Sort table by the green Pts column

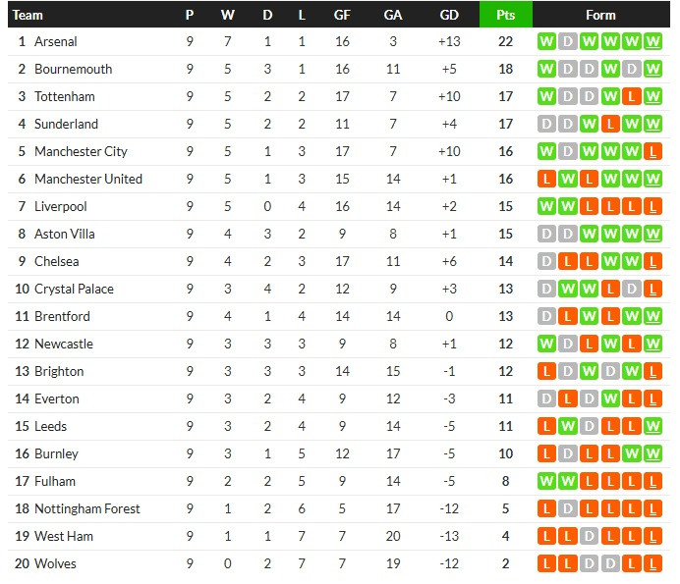(505, 15)
